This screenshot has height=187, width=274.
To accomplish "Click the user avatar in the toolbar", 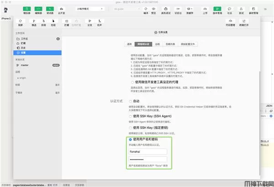I will (5, 10).
